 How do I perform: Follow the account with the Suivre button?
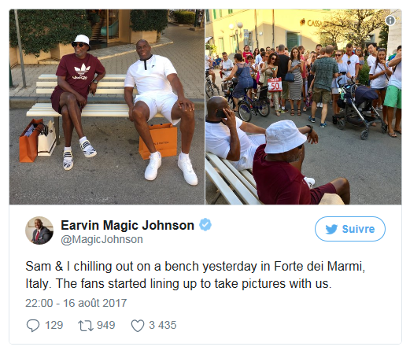click(350, 229)
